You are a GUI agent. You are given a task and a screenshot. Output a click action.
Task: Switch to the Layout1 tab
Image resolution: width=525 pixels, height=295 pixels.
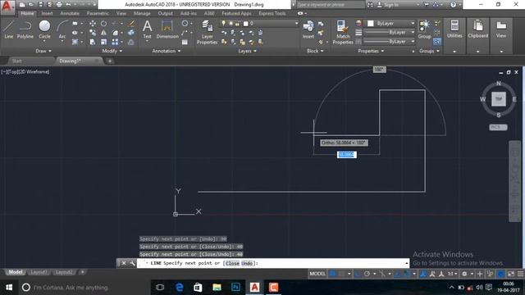(x=39, y=272)
